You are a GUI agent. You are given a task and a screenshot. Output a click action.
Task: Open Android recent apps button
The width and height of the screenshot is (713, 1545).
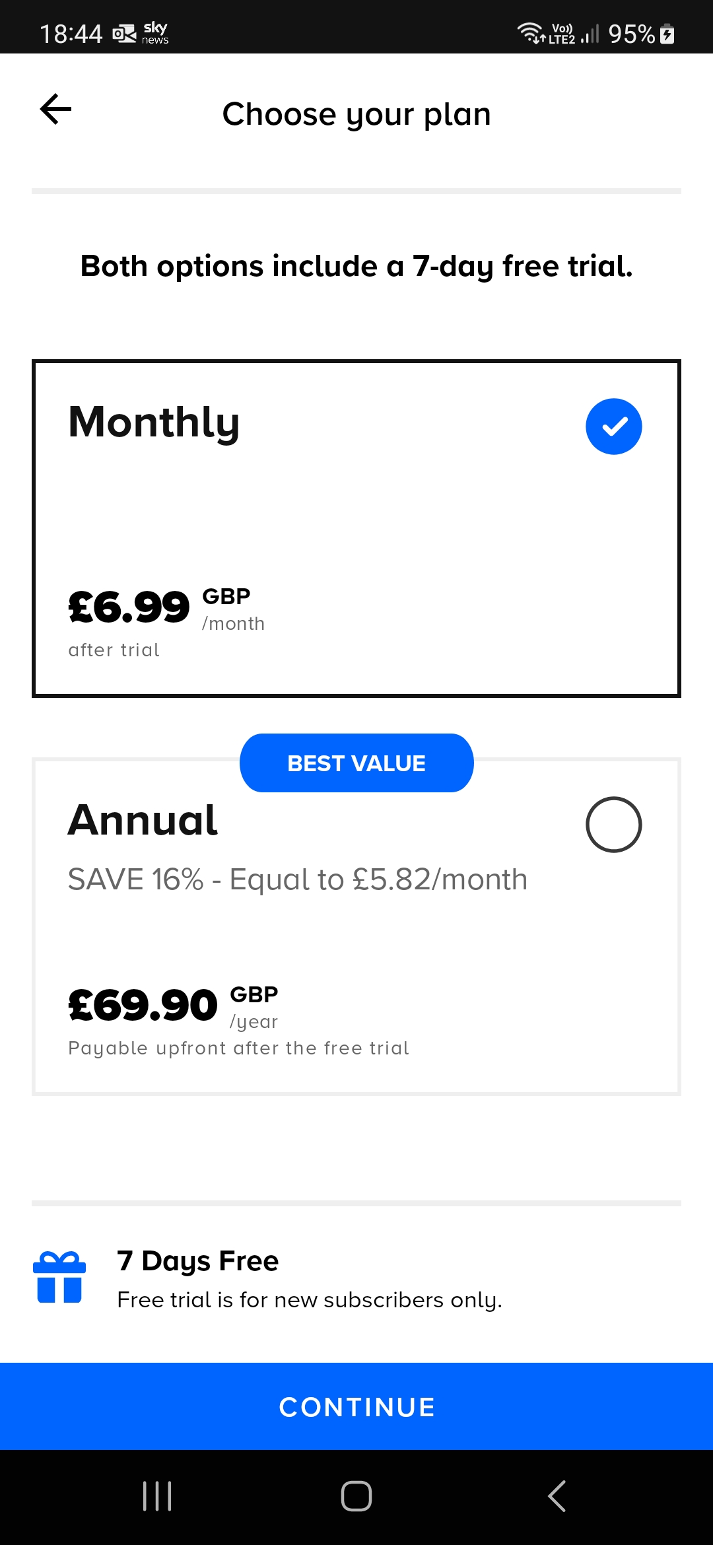(157, 1495)
